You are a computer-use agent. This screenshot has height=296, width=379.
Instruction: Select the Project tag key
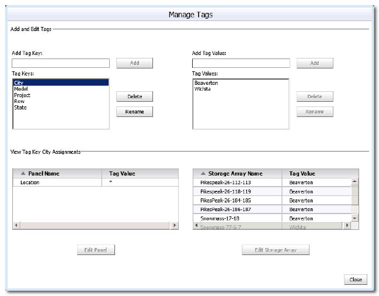click(22, 95)
